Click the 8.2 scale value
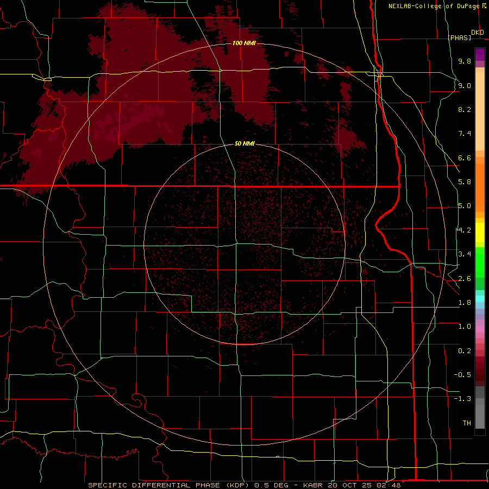The width and height of the screenshot is (489, 489). [x=465, y=109]
